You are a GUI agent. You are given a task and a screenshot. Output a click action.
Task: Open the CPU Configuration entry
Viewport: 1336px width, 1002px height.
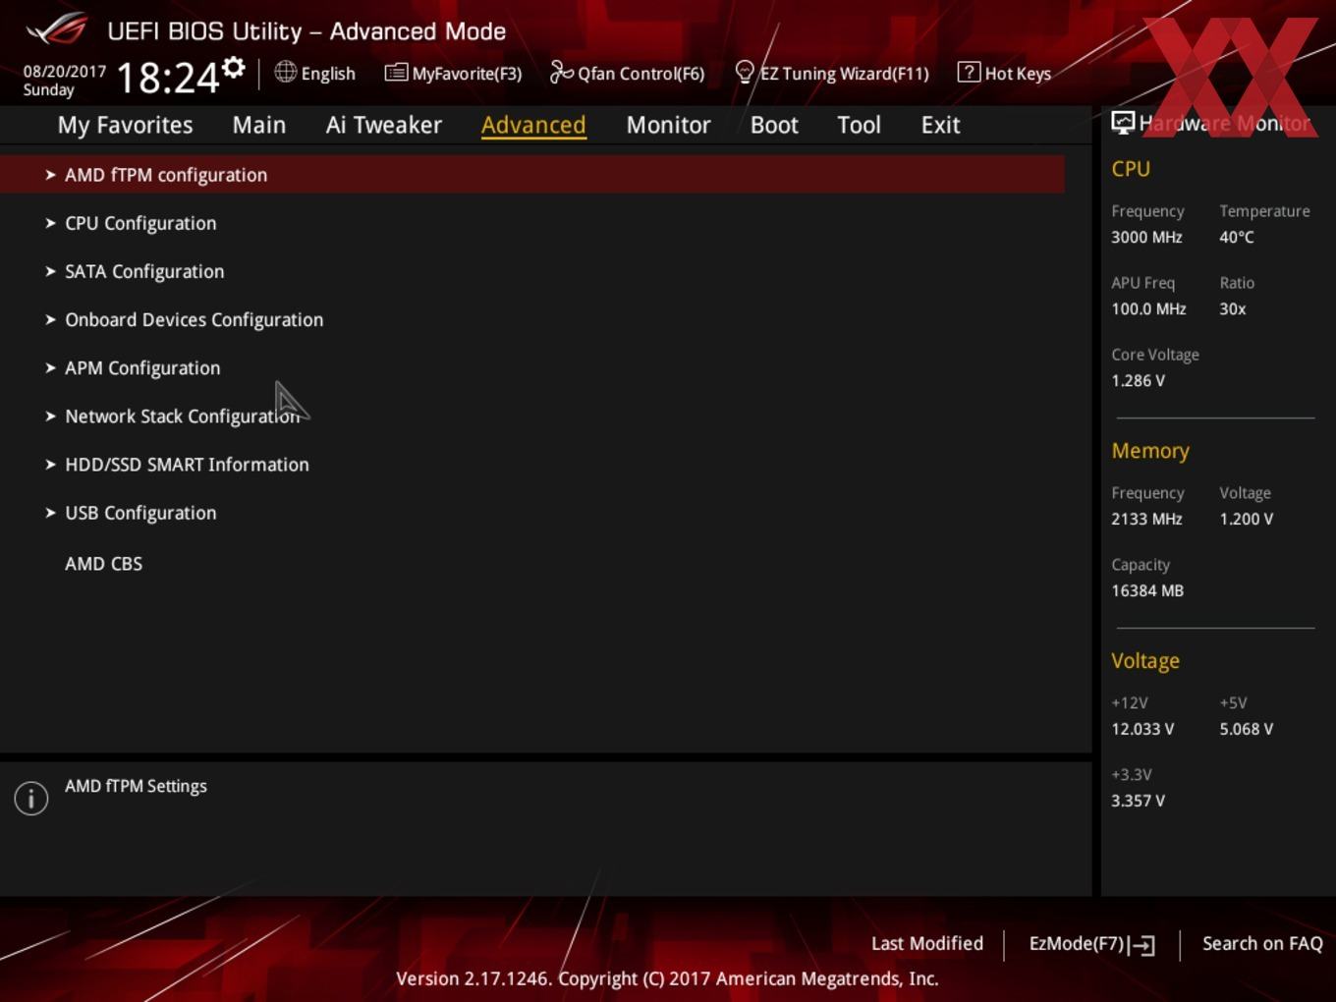click(x=140, y=223)
